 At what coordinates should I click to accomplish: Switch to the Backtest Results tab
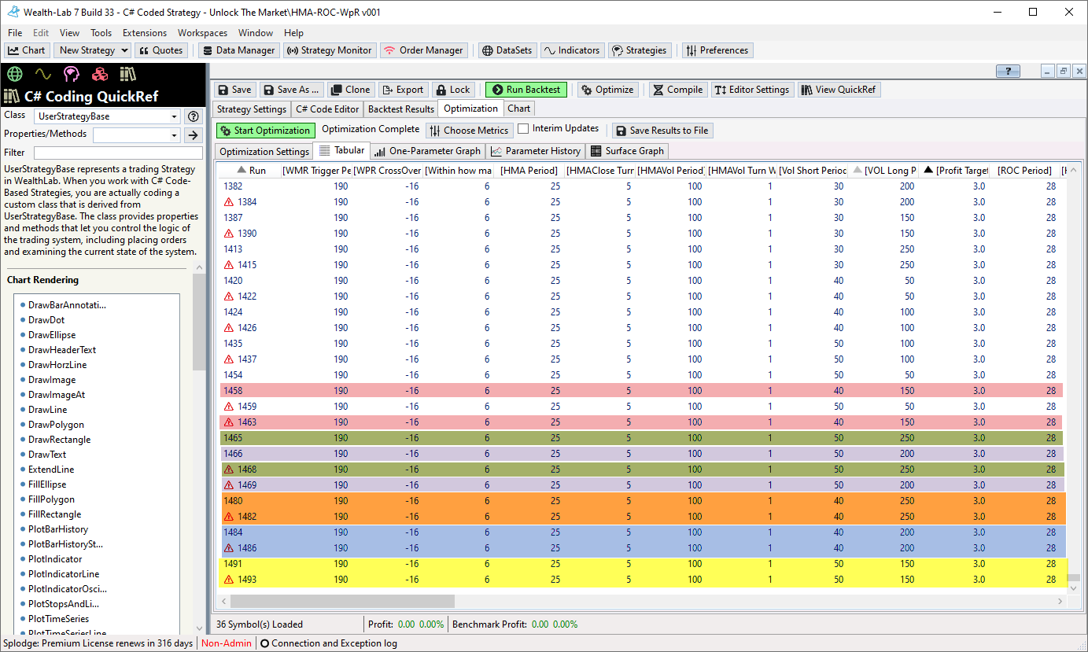[400, 109]
